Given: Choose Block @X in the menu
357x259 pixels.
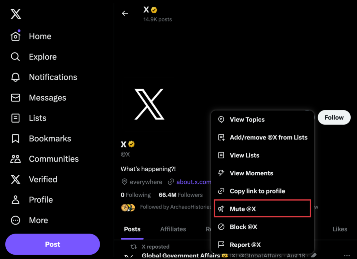Looking at the screenshot, I should (243, 227).
